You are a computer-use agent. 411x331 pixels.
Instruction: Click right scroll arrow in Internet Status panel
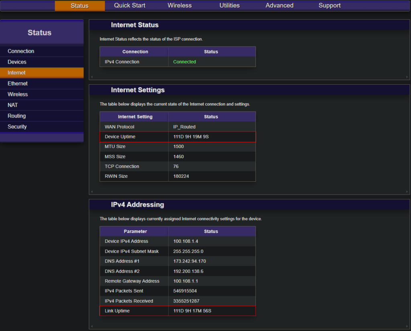407,77
